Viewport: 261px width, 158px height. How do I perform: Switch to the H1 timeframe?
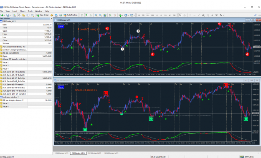click(x=157, y=15)
